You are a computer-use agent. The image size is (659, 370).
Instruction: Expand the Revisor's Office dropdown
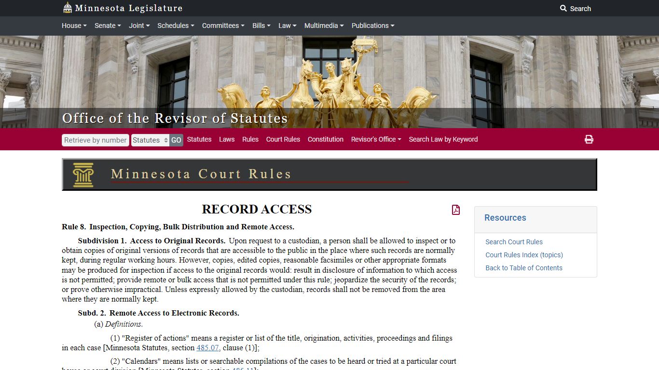click(x=376, y=139)
